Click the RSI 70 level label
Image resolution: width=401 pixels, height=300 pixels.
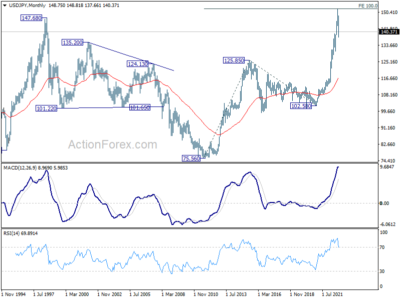click(x=382, y=247)
